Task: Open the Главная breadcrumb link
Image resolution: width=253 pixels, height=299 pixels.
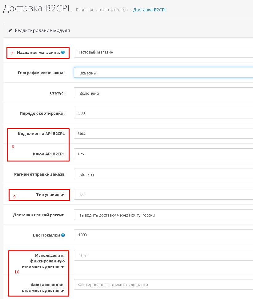Action: pyautogui.click(x=85, y=10)
